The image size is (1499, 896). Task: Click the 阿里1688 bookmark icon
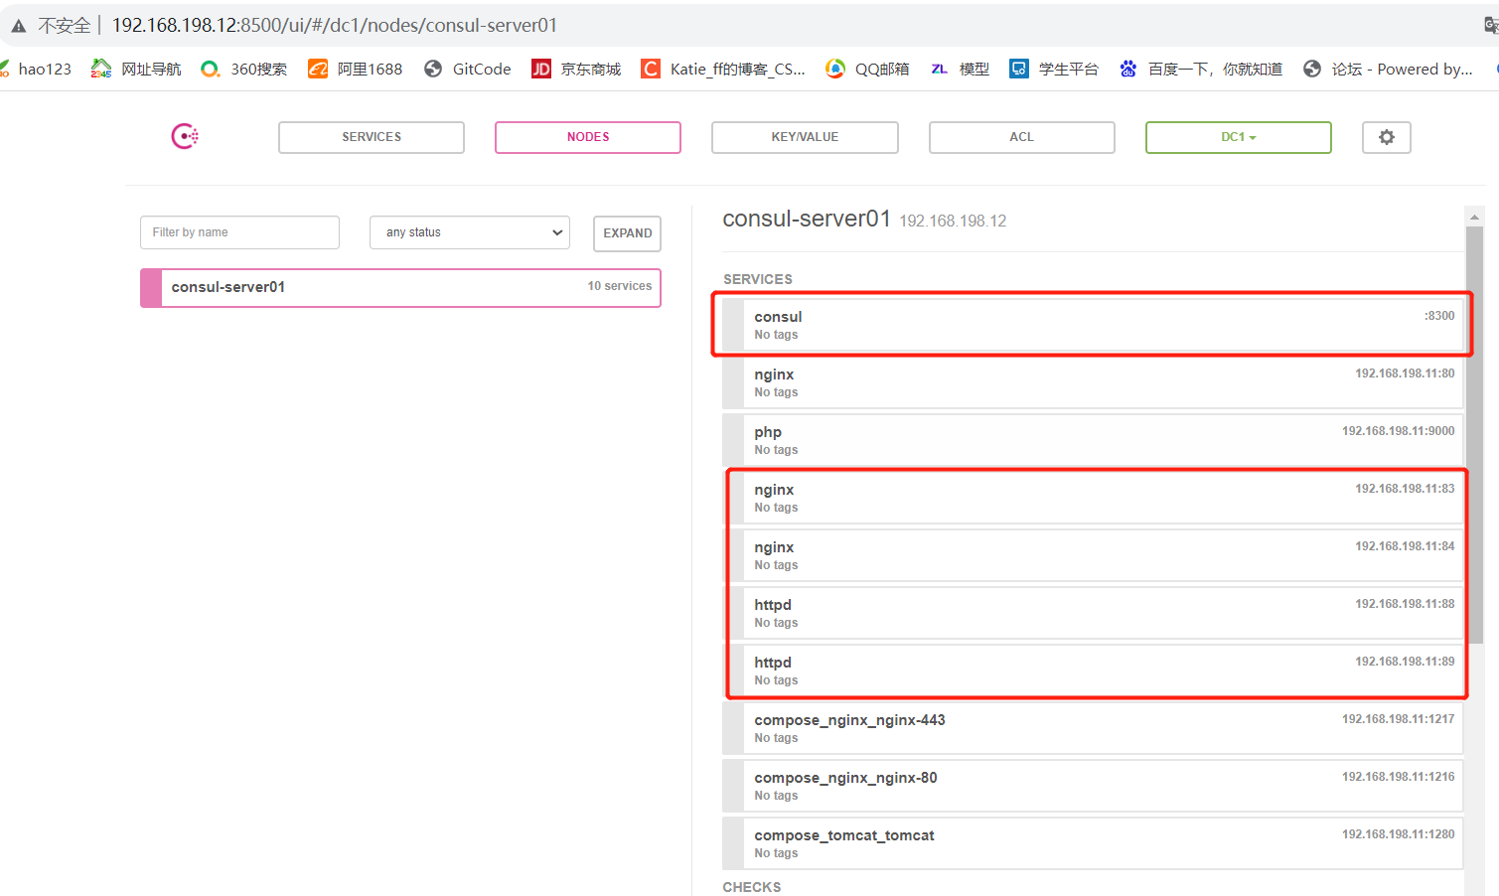click(318, 69)
